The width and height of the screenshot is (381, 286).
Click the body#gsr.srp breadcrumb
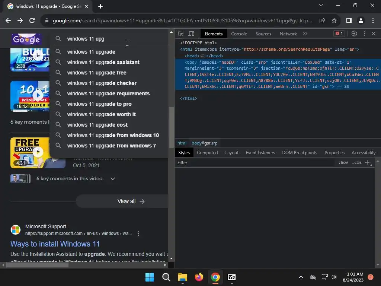(204, 143)
